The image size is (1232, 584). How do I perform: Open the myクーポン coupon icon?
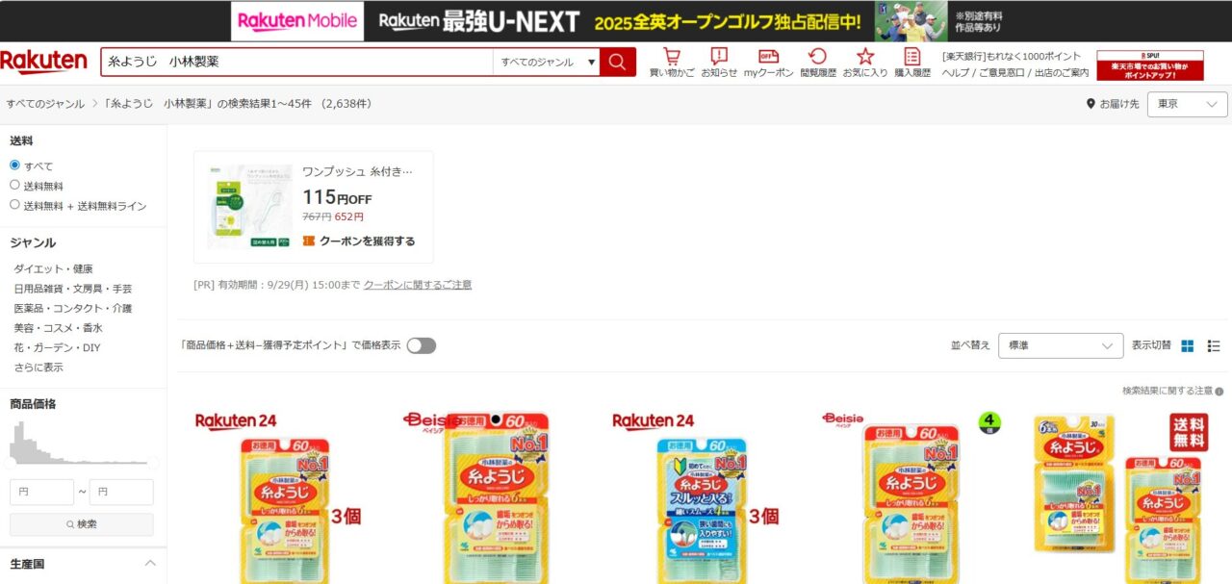768,63
